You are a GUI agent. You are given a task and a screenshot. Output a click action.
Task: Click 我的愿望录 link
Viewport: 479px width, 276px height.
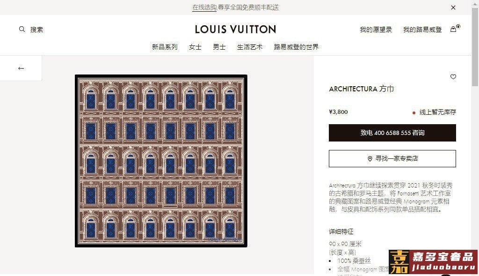coord(376,30)
